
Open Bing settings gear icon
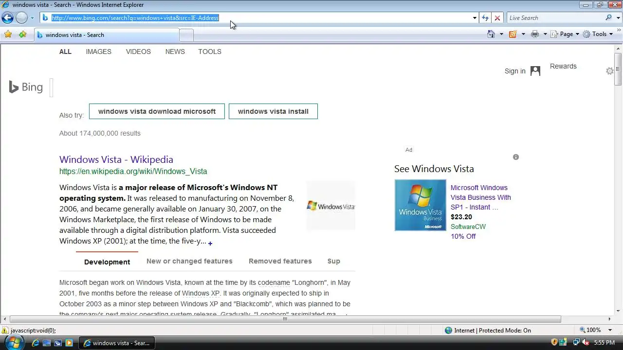point(610,71)
